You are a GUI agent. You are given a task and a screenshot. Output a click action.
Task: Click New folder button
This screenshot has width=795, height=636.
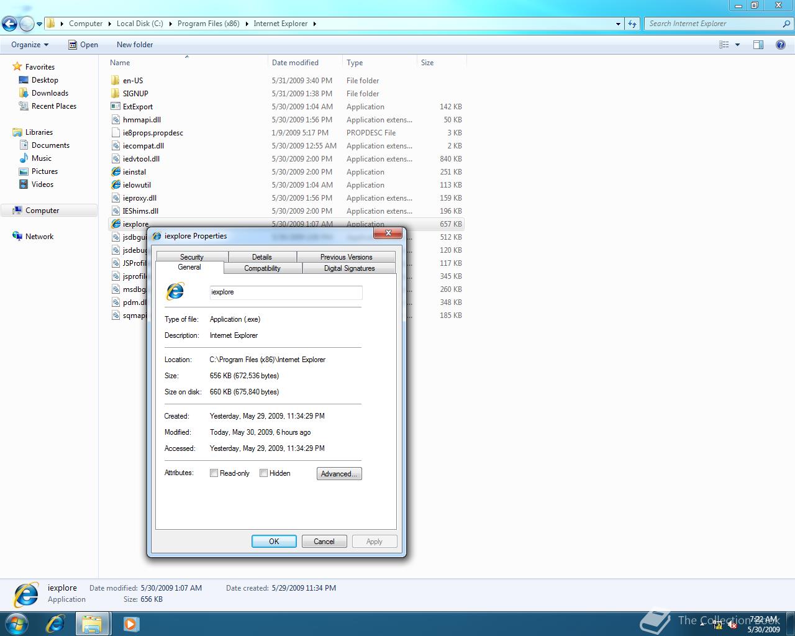click(x=135, y=45)
